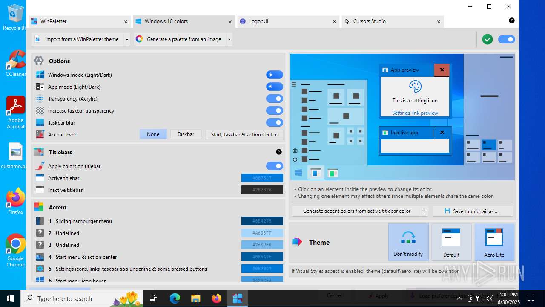The image size is (545, 307).
Task: Click the Options gear icon
Action: 39,61
